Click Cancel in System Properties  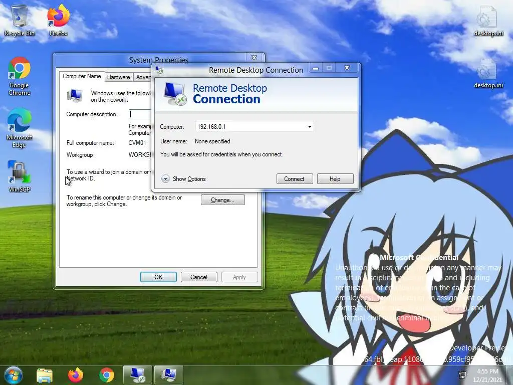199,277
